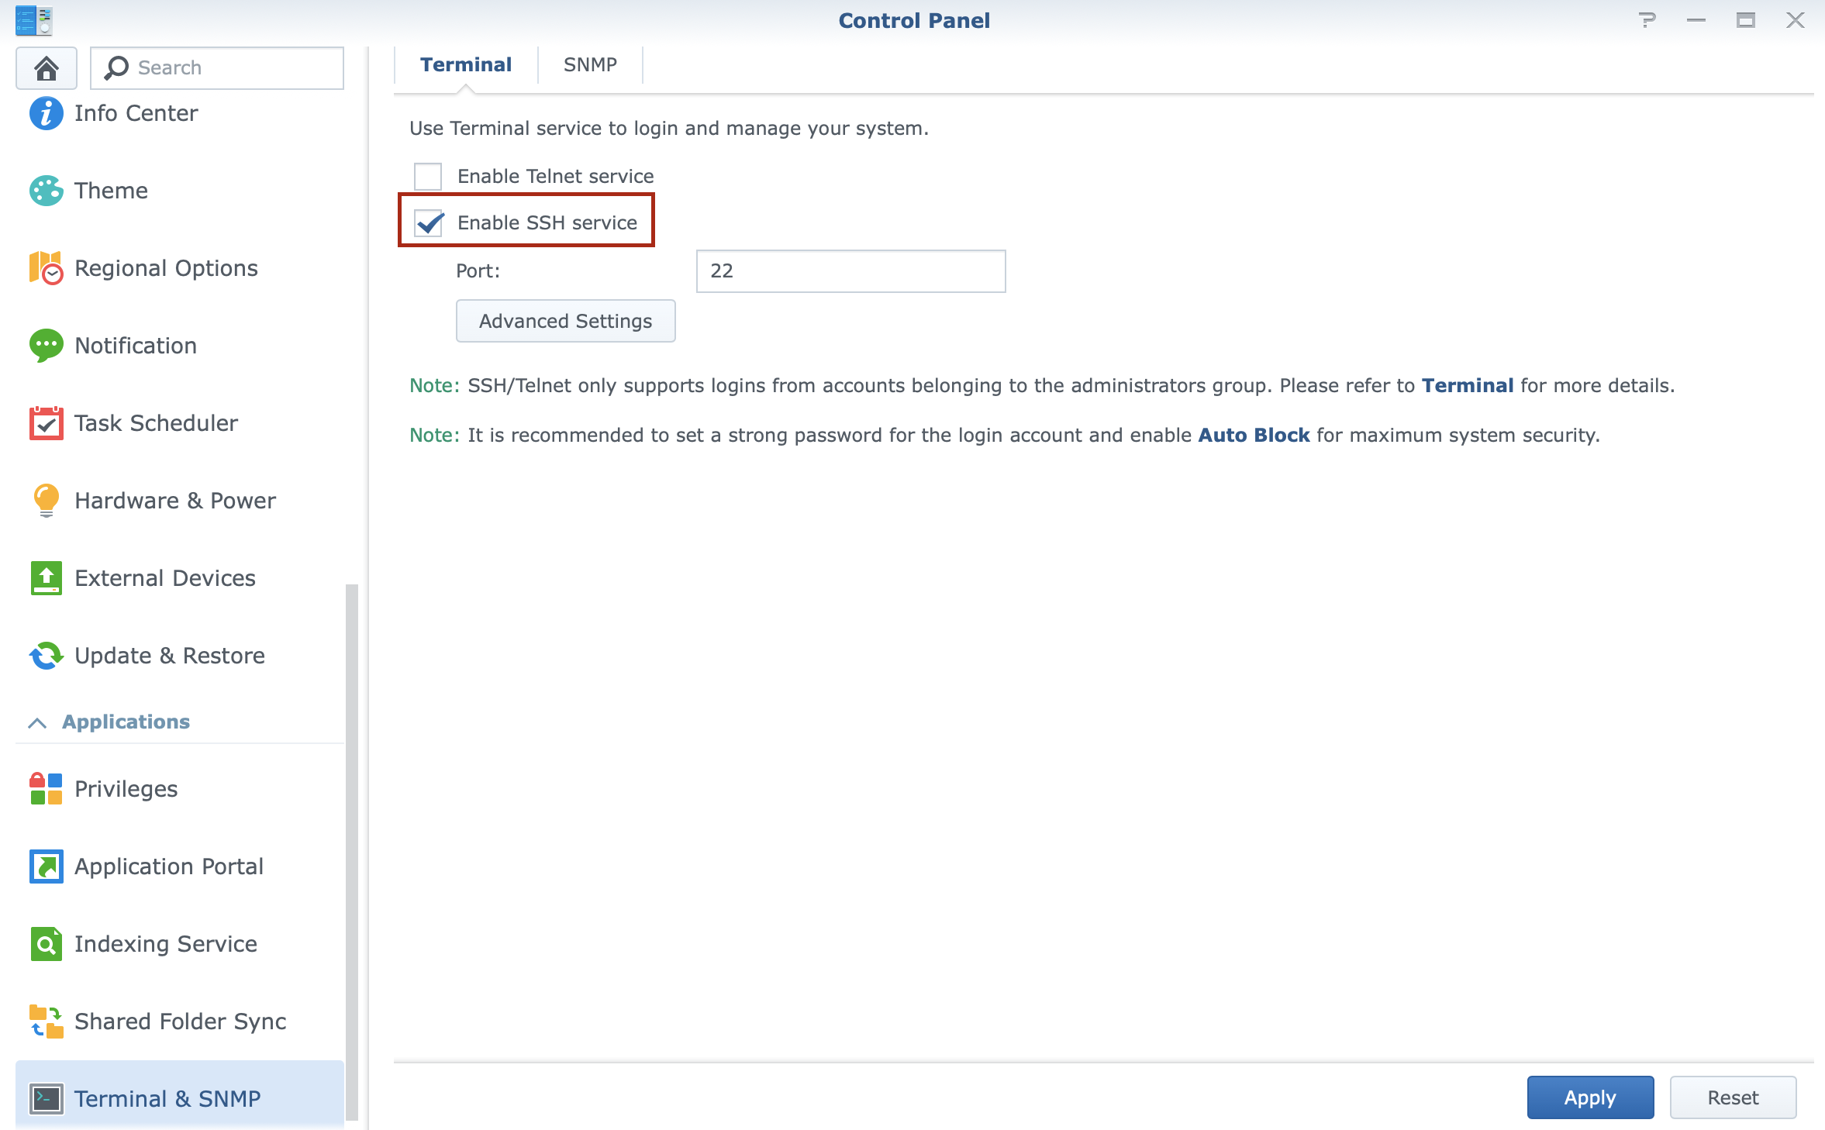Open Update & Restore sidebar item
Screen dimensions: 1825x1130
tap(169, 656)
